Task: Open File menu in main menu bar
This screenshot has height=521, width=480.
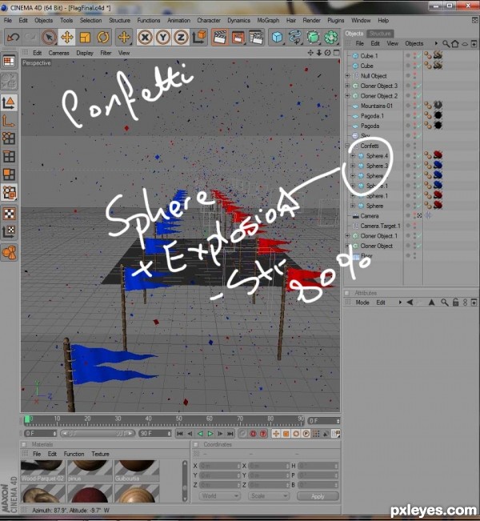Action: (8, 20)
